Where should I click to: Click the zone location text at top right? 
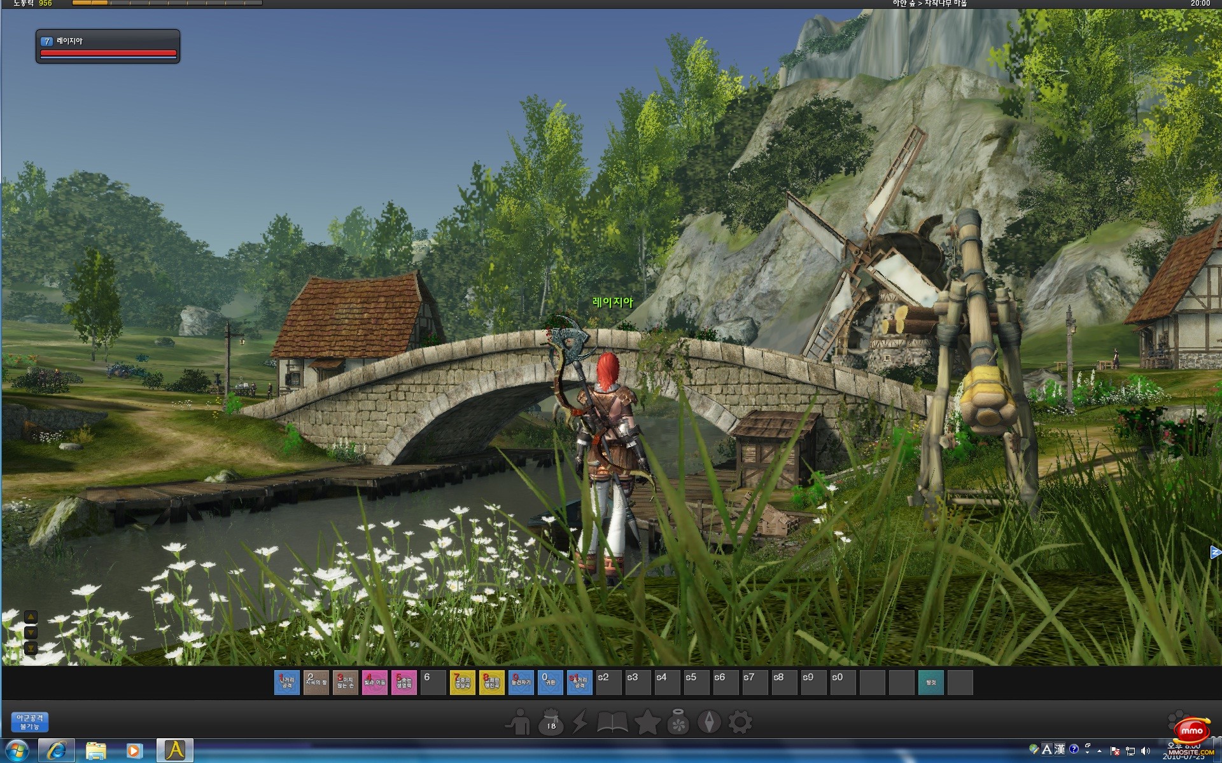pos(930,3)
